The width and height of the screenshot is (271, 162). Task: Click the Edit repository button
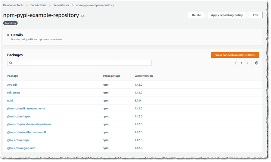point(256,15)
